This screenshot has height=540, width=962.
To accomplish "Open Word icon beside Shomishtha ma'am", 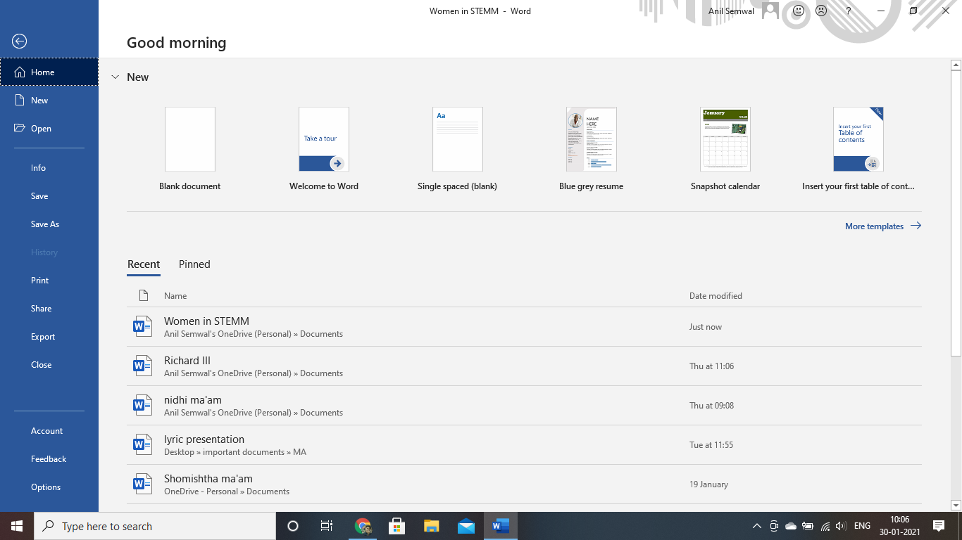I will (143, 484).
